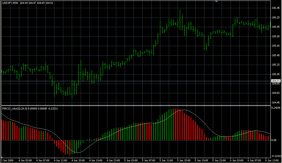Select the 4 Jun 11:00 time label

pyautogui.click(x=60, y=160)
